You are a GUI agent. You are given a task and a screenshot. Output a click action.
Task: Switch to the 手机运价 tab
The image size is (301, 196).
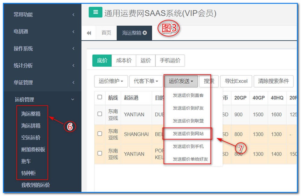(170, 60)
